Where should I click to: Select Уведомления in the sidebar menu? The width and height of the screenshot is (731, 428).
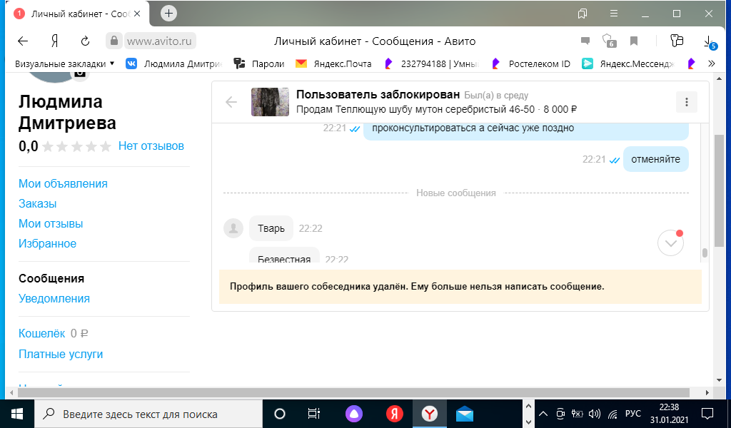click(x=54, y=298)
